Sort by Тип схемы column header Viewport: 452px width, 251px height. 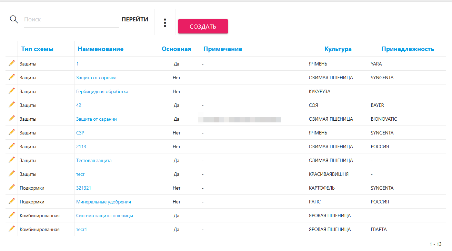point(37,49)
